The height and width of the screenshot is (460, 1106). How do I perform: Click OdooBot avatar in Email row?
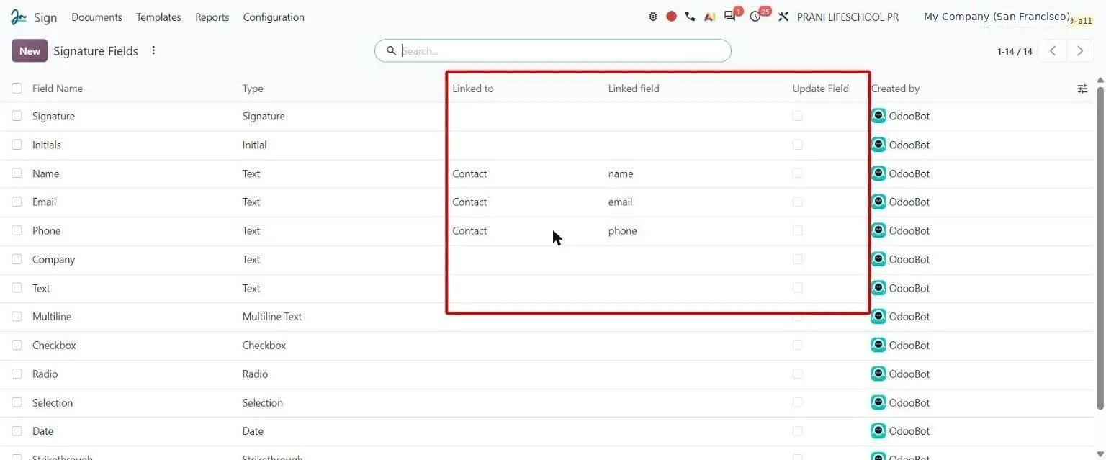pyautogui.click(x=878, y=202)
